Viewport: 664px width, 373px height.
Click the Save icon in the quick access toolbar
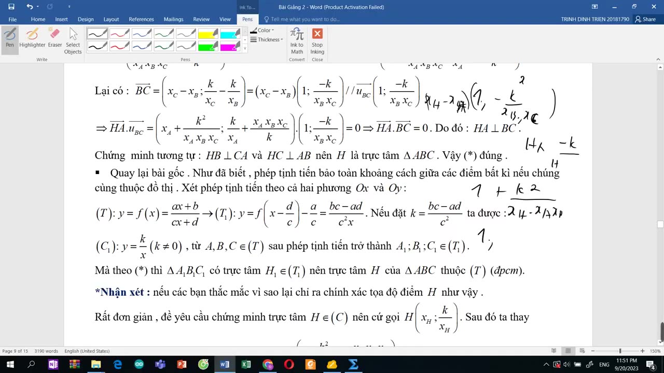pyautogui.click(x=11, y=7)
